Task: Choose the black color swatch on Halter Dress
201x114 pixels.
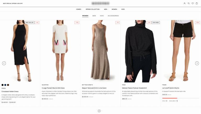Action: 2,85
